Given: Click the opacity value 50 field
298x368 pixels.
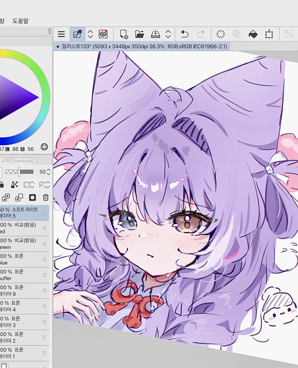Looking at the screenshot, I should pos(42,172).
